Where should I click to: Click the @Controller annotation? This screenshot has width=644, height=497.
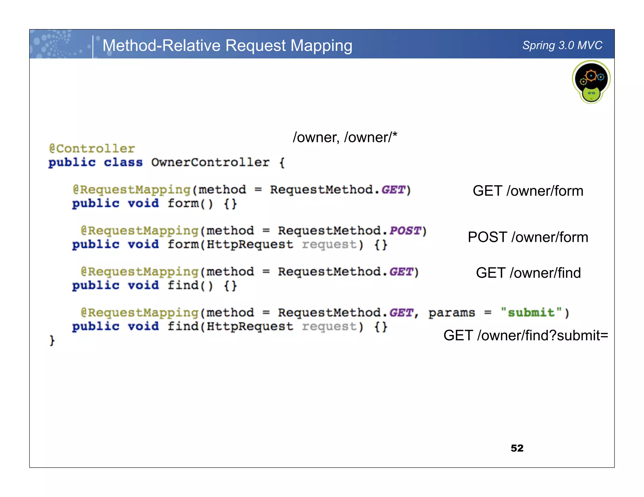(92, 148)
